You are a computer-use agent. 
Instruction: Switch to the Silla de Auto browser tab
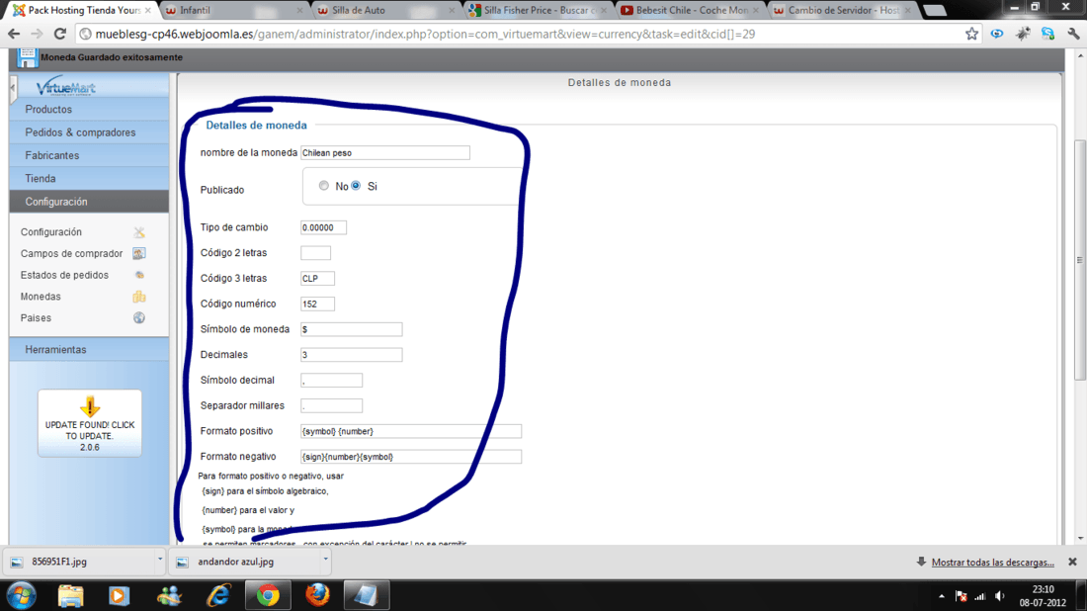(x=386, y=10)
